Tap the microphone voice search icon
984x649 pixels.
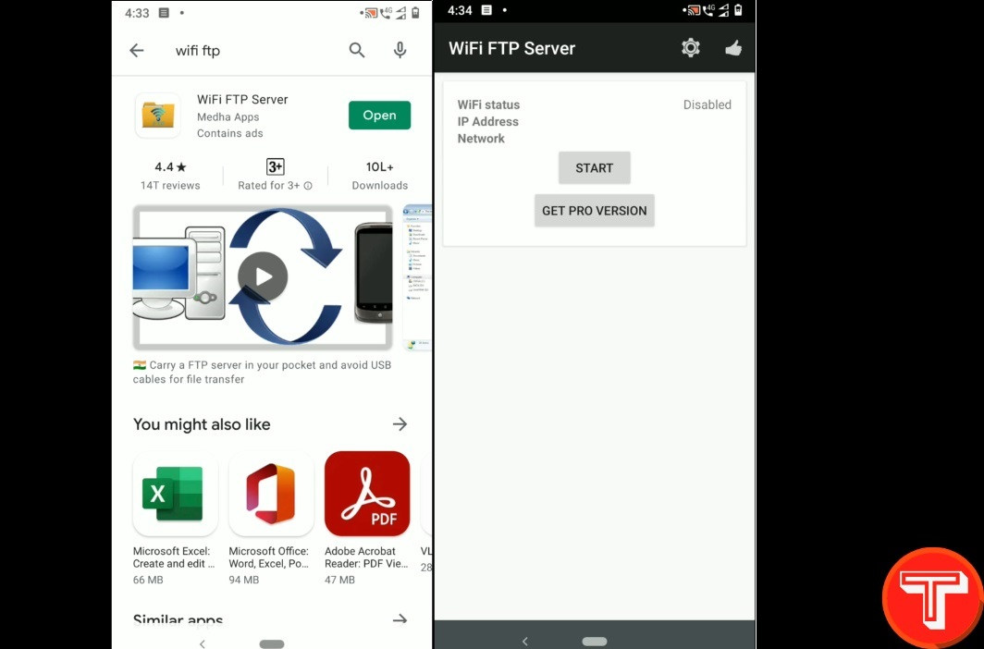click(400, 50)
